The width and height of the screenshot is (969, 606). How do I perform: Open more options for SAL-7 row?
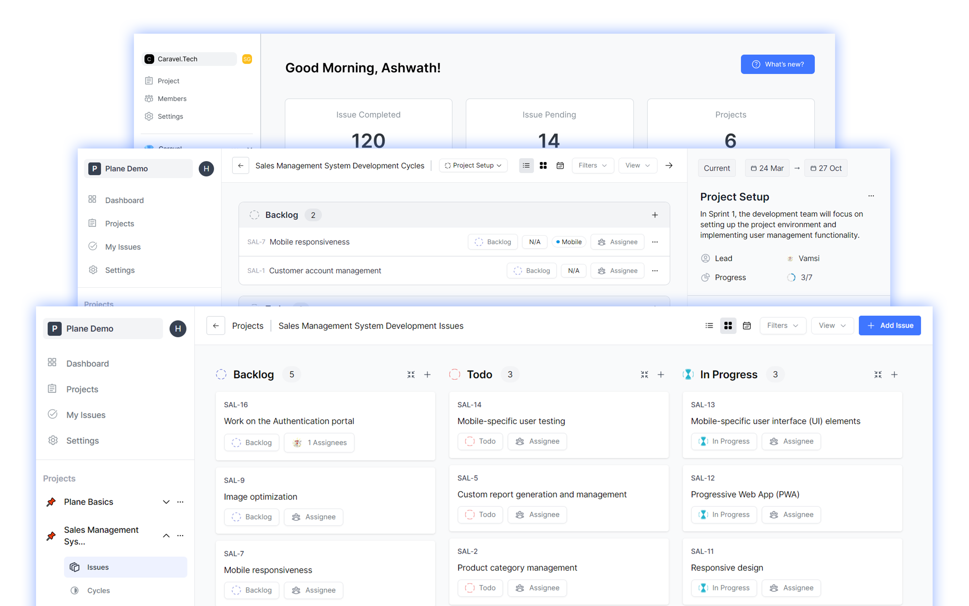655,242
